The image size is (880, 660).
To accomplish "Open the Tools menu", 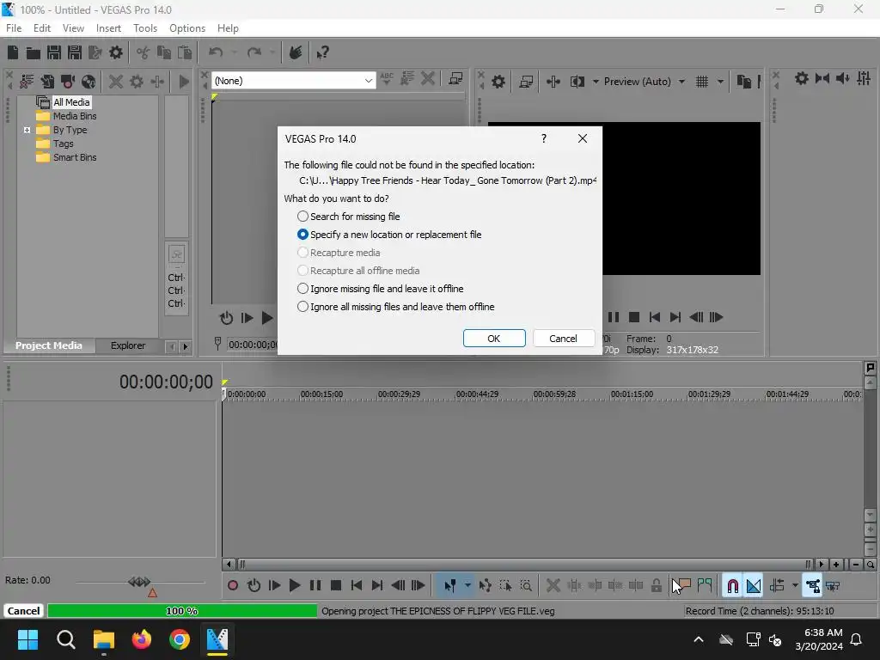I will [x=144, y=28].
